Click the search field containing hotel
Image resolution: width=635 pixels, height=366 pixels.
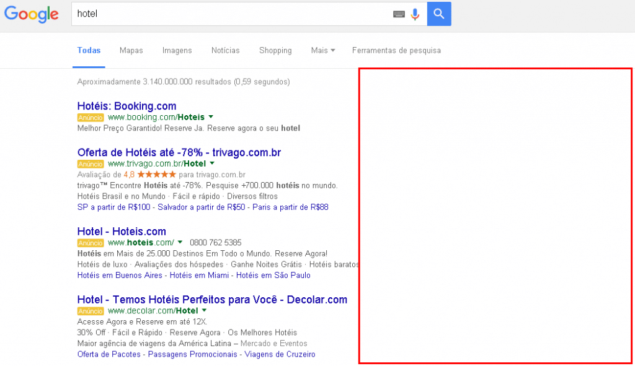pyautogui.click(x=229, y=14)
